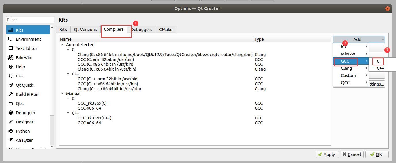This screenshot has width=396, height=163.
Task: Click the Apply button
Action: [x=327, y=154]
